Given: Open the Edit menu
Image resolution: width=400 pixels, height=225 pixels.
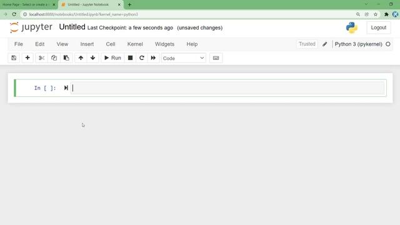Looking at the screenshot, I should [x=40, y=44].
